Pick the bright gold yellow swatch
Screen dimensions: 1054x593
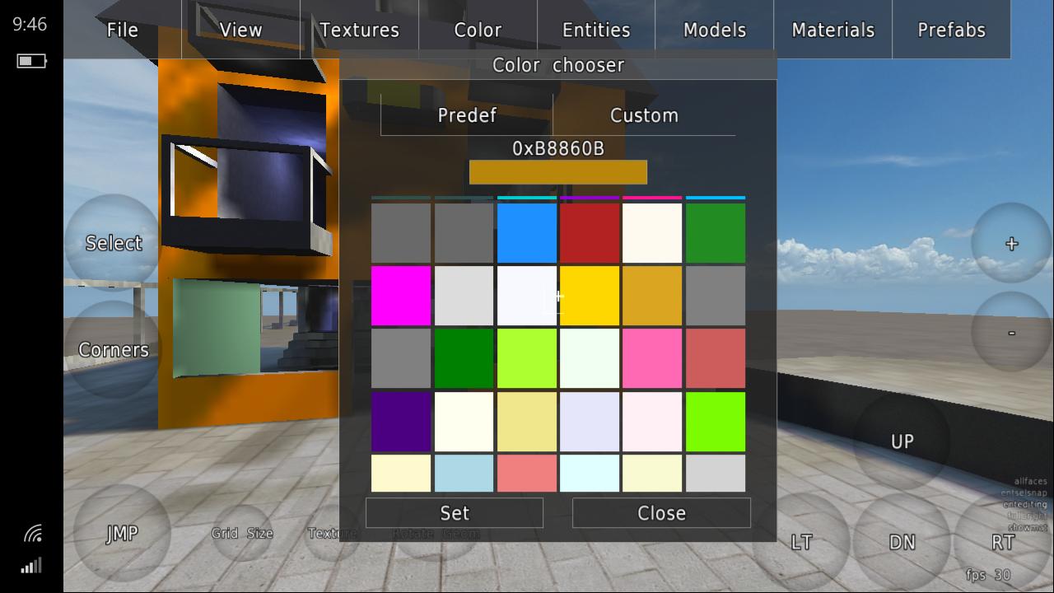[x=590, y=296]
